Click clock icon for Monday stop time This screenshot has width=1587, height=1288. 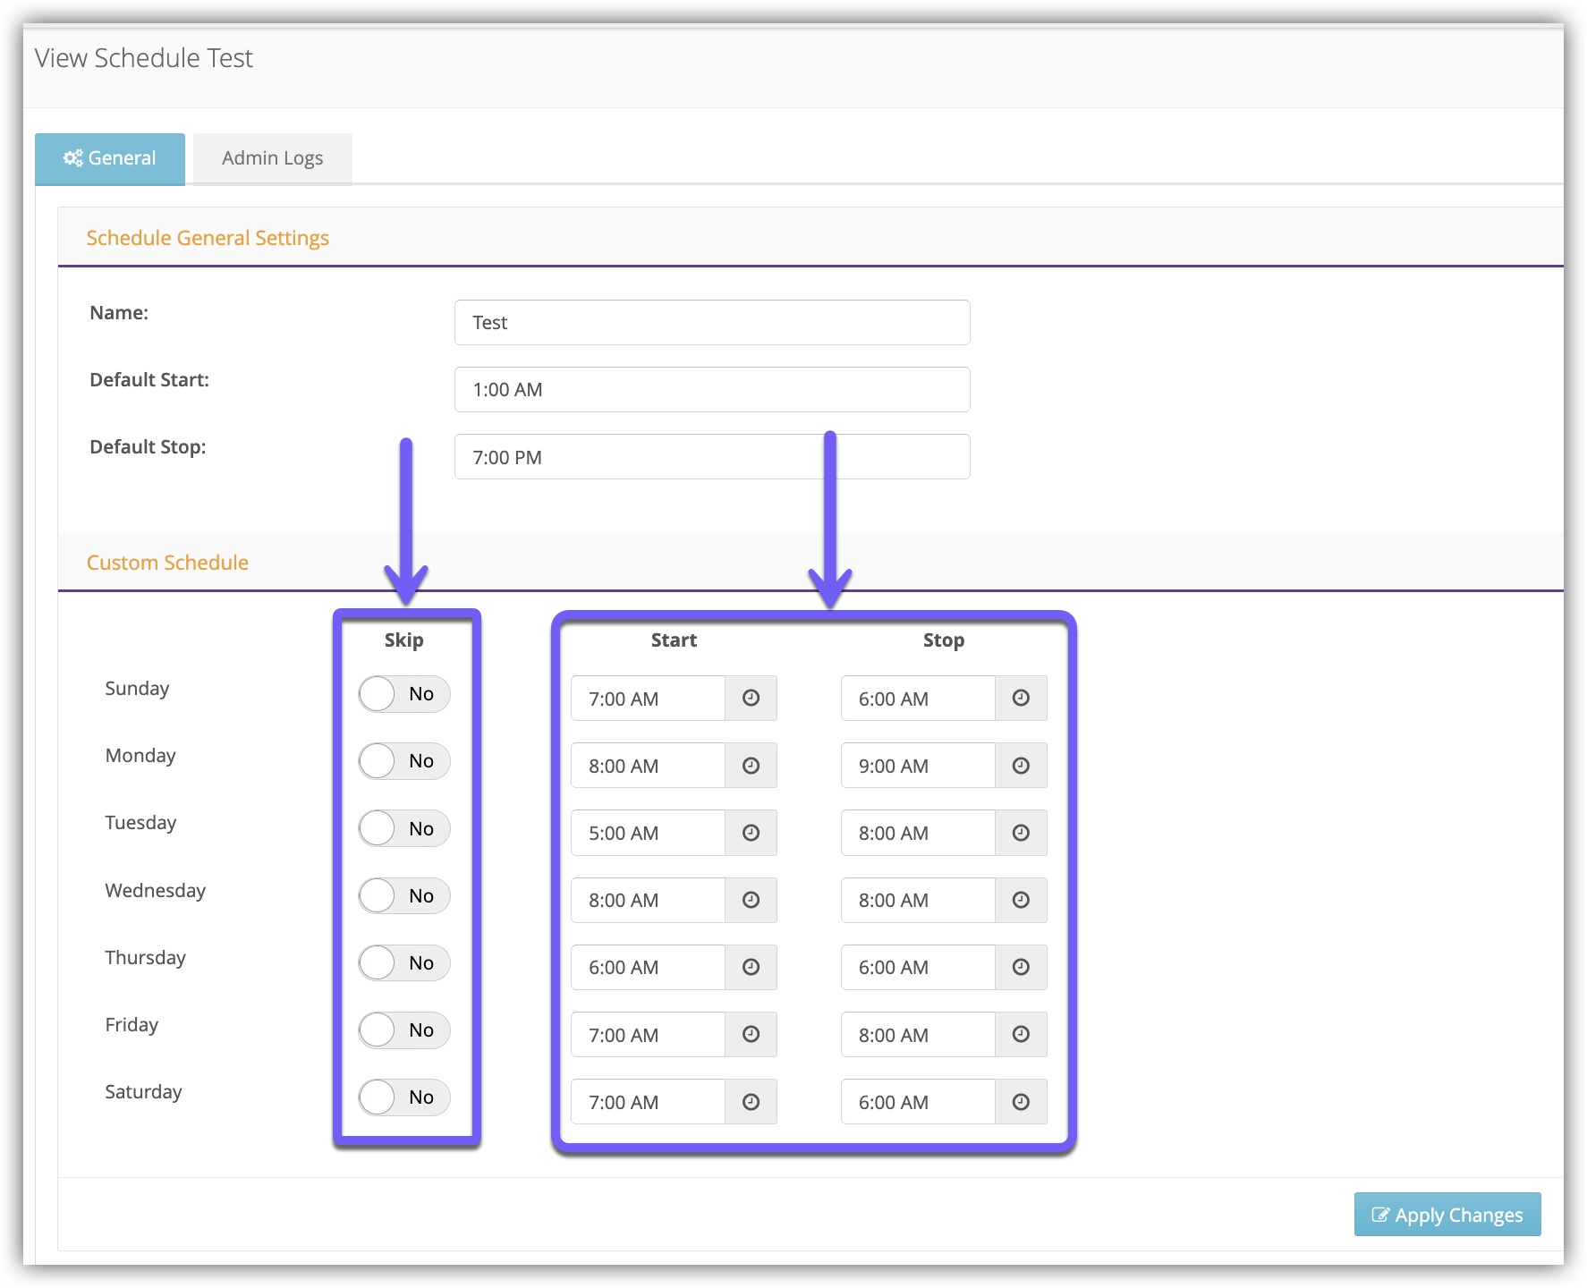(1021, 766)
